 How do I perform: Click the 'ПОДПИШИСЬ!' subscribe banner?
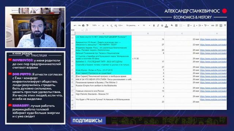[88, 120]
